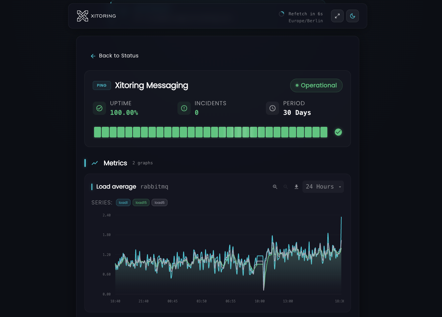This screenshot has width=442, height=317.
Task: Click the period clock icon
Action: (x=273, y=108)
